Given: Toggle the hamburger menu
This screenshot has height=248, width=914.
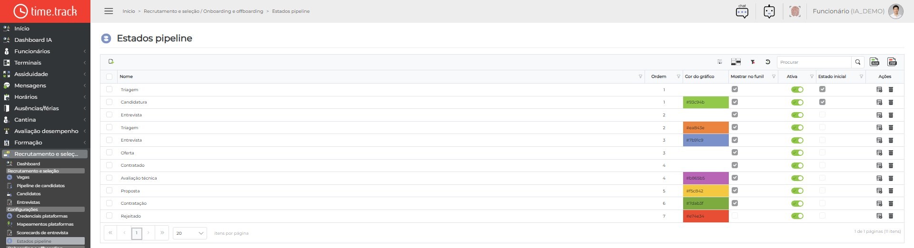Looking at the screenshot, I should [x=109, y=11].
